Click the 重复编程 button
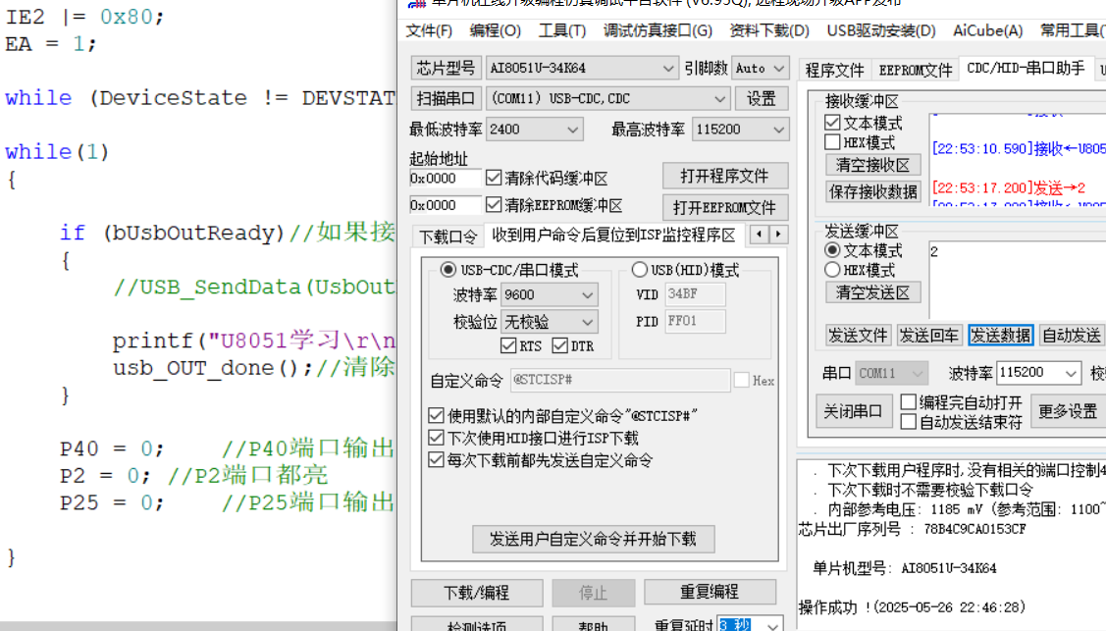Image resolution: width=1106 pixels, height=631 pixels. [x=710, y=592]
